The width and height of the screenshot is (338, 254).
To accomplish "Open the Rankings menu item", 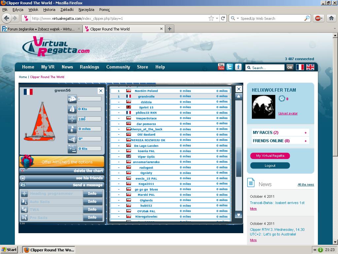I will pos(89,67).
